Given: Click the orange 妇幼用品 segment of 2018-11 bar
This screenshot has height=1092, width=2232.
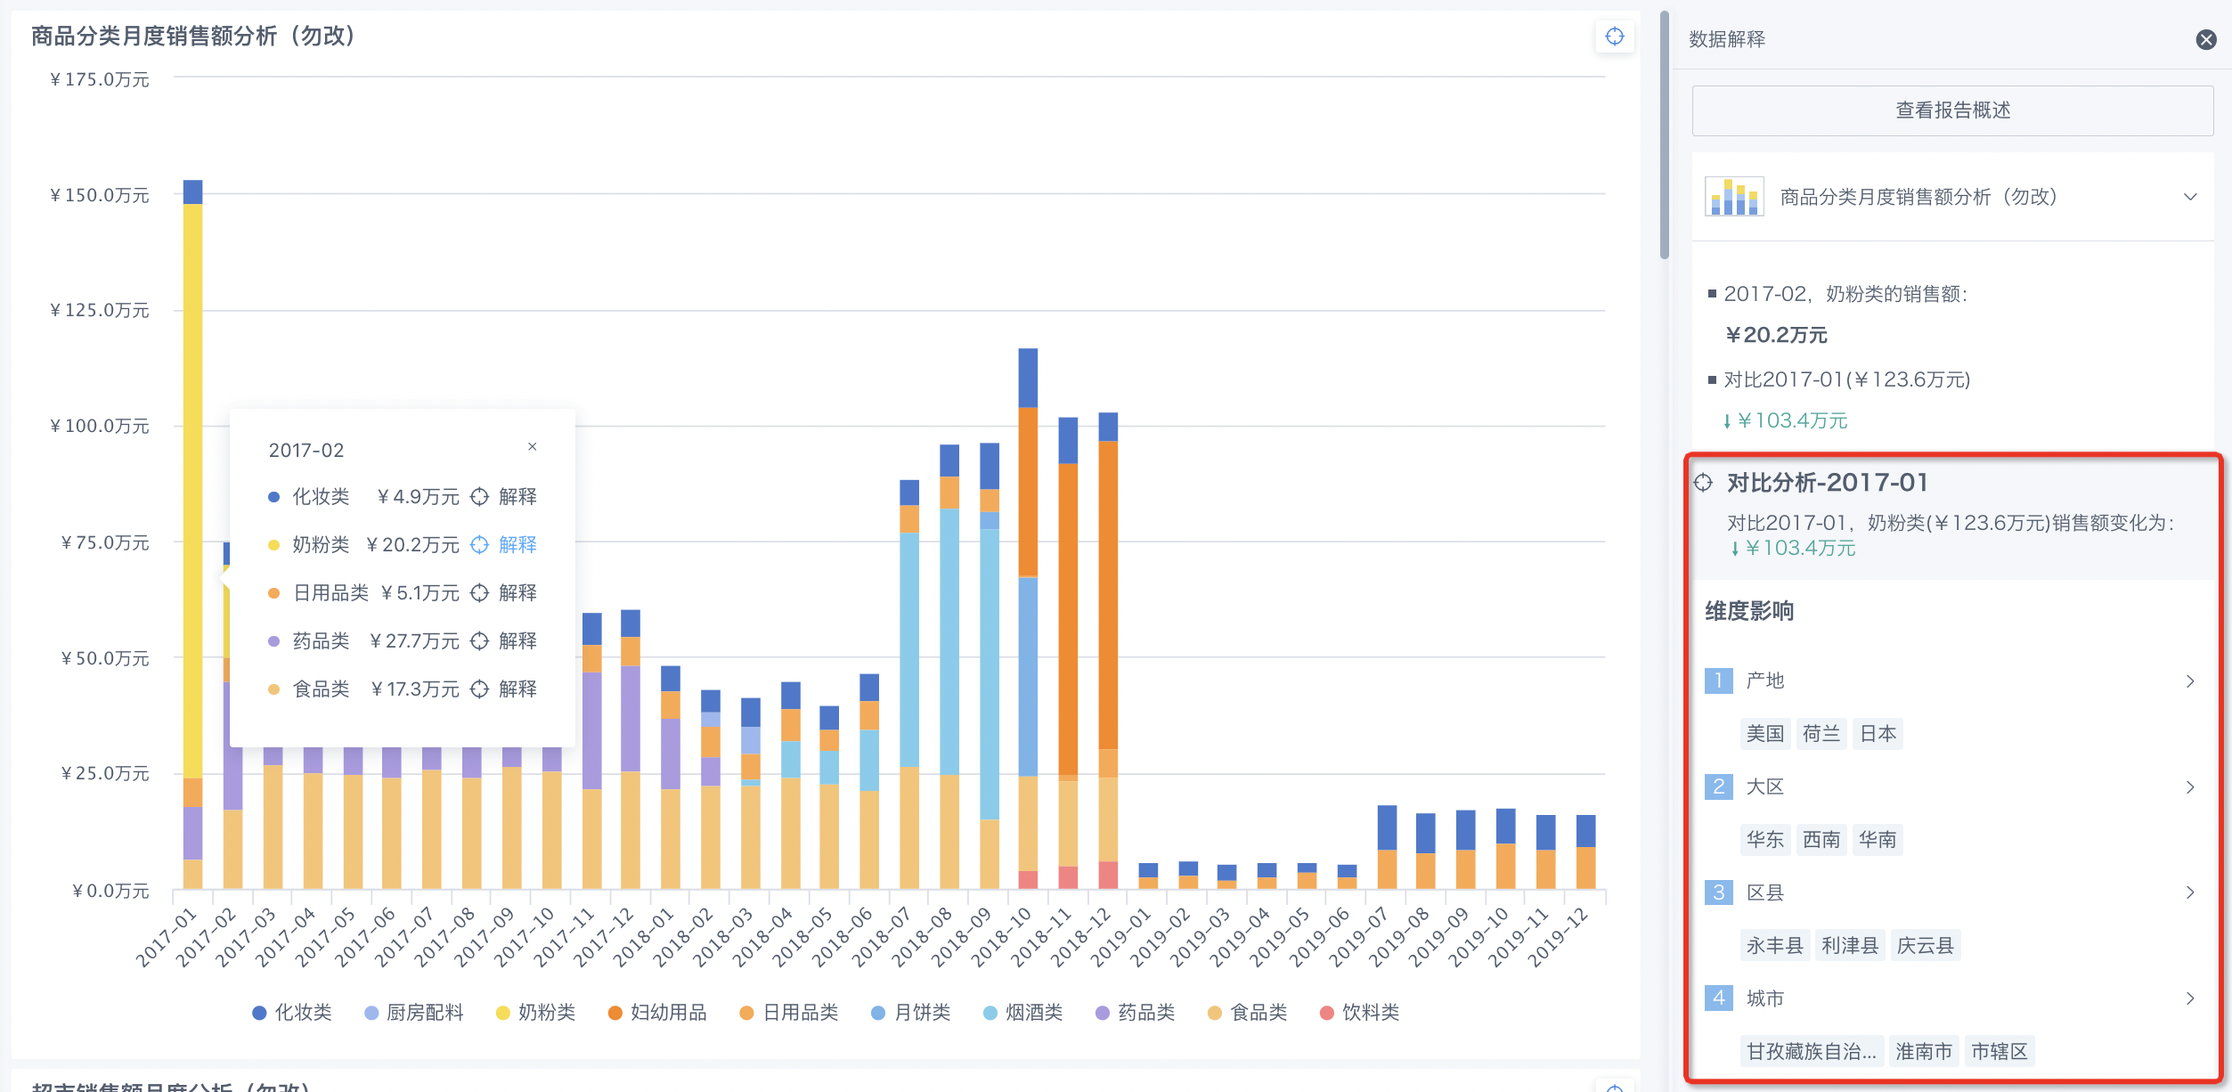Looking at the screenshot, I should [x=1068, y=619].
